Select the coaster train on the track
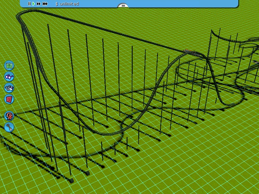259x194 pixels. coord(188,51)
